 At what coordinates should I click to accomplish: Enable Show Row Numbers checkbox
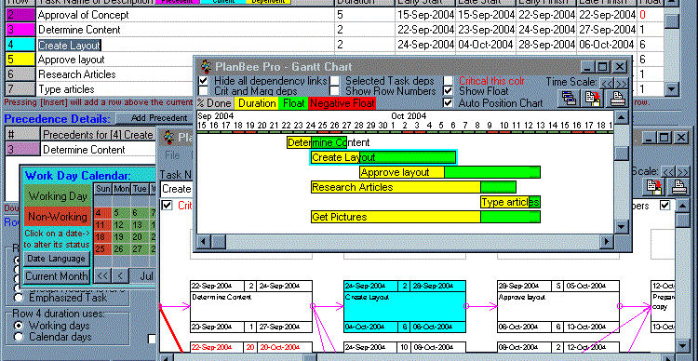coord(335,91)
